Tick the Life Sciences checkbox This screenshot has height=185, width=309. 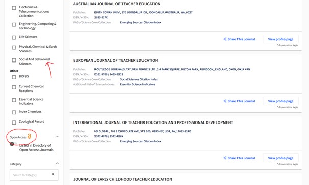[14, 37]
